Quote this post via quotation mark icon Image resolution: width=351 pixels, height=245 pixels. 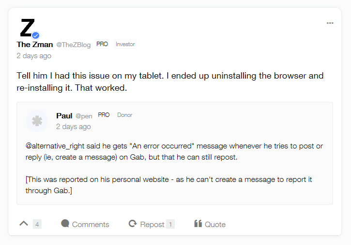(x=198, y=223)
